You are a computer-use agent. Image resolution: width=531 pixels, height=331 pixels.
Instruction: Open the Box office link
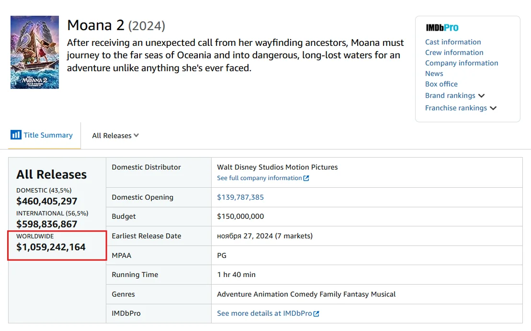pos(441,84)
